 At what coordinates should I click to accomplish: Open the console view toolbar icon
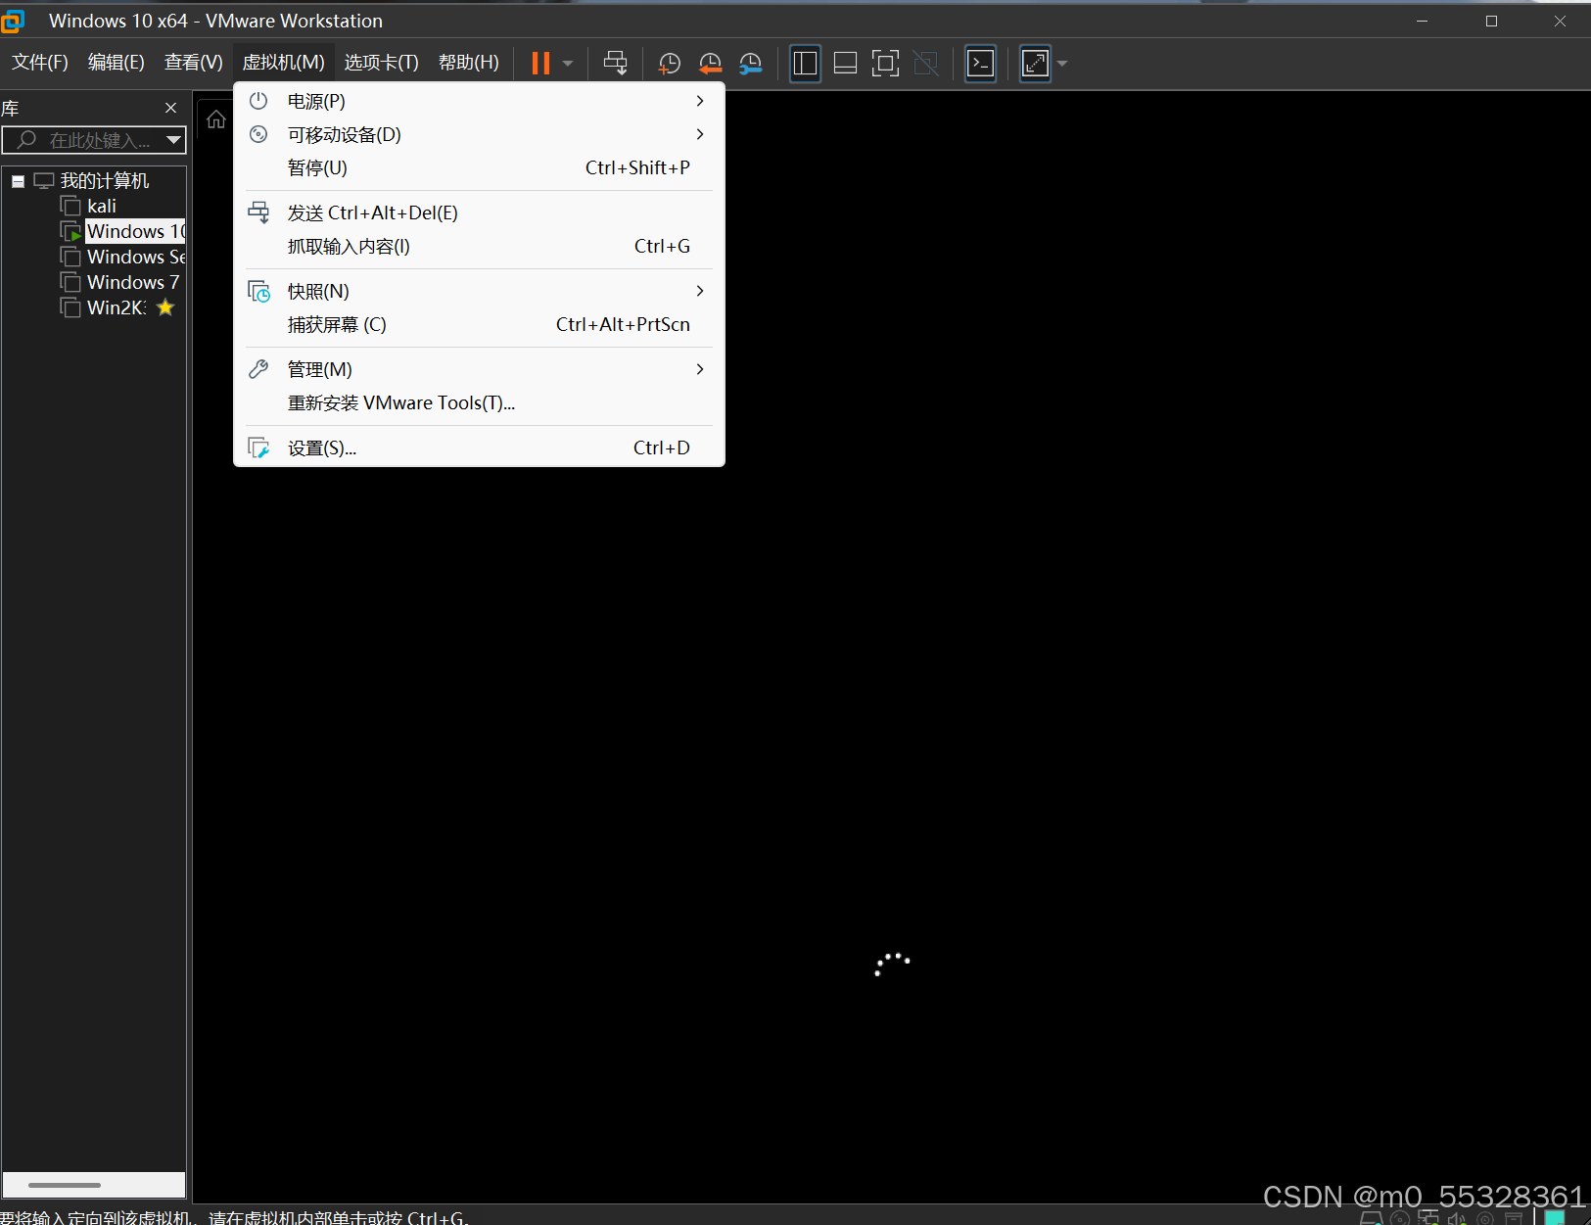tap(980, 64)
